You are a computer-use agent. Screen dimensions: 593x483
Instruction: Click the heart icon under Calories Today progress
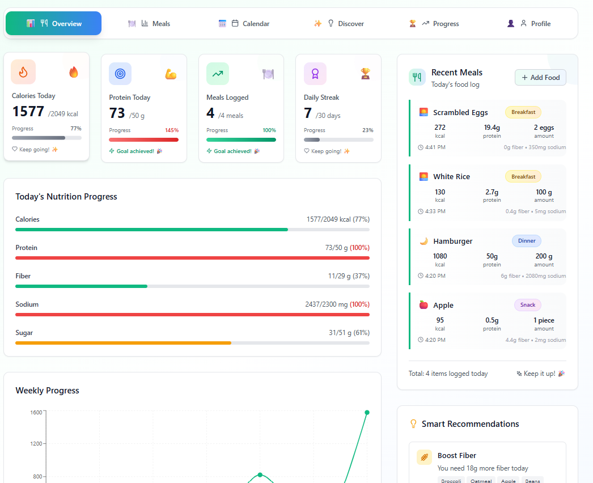pos(15,149)
